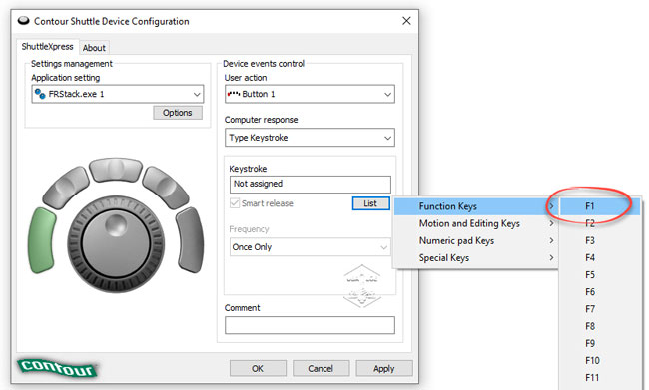649x390 pixels.
Task: Open the Numeric pad Keys submenu
Action: click(476, 240)
